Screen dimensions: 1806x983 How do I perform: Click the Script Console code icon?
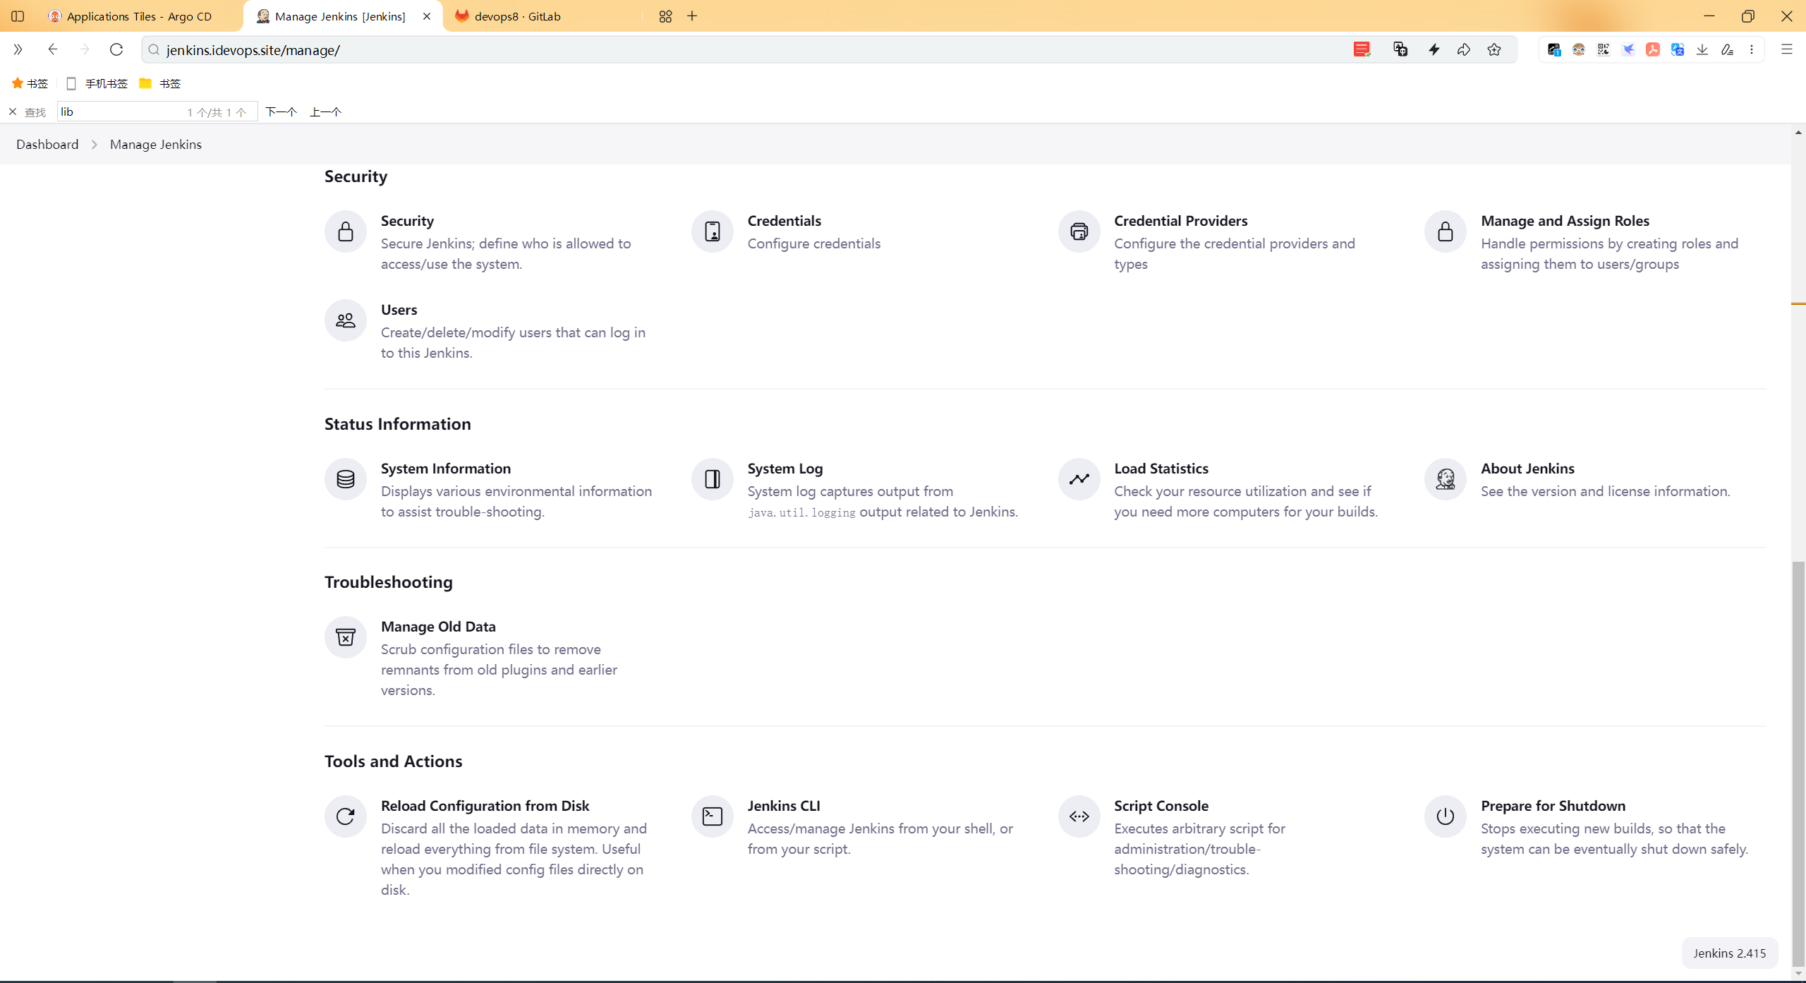pos(1079,816)
